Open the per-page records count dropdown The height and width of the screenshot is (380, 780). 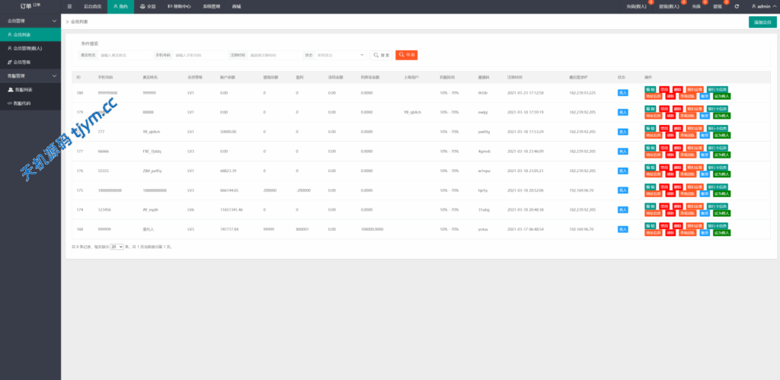click(x=117, y=247)
